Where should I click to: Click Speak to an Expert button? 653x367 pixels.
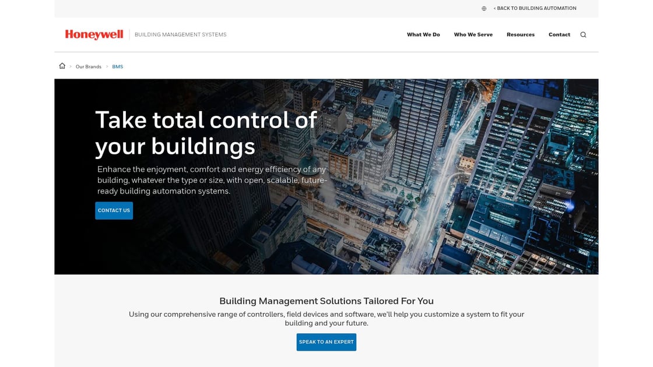(326, 342)
